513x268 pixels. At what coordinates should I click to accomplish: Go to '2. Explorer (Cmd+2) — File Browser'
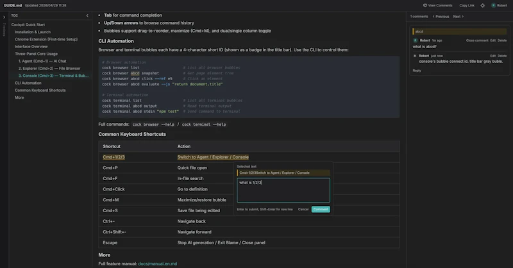[49, 69]
